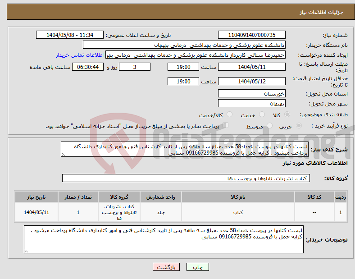The image size is (355, 279).
Task: Click the price validity date 1404/05/12 field
Action: click(252, 81)
